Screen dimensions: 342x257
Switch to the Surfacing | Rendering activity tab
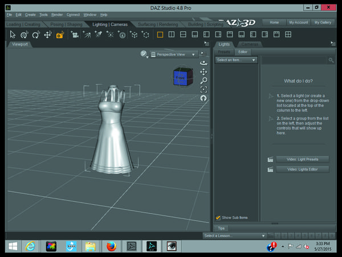pos(158,24)
